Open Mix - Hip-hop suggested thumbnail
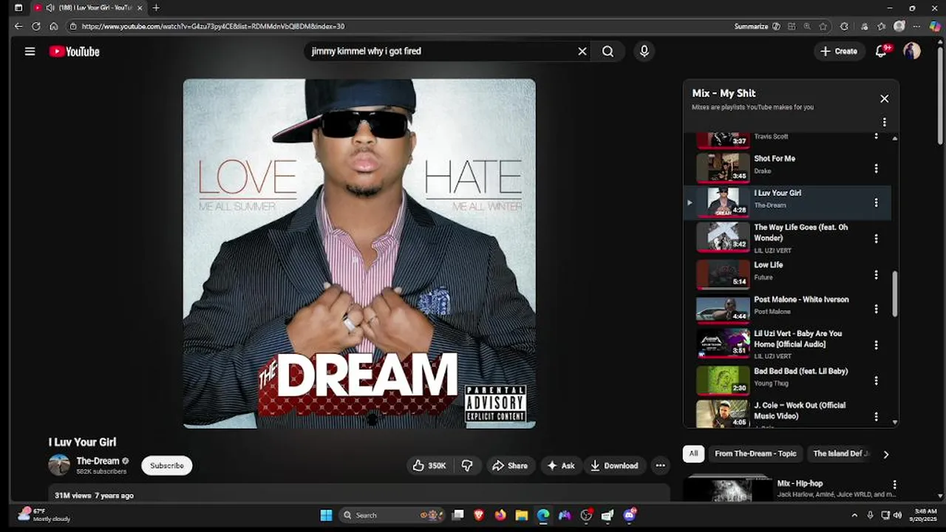Image resolution: width=946 pixels, height=532 pixels. click(x=727, y=488)
